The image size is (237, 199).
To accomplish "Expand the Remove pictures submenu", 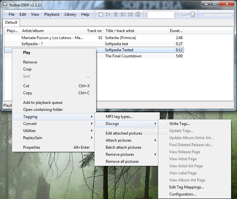I will (x=127, y=154).
